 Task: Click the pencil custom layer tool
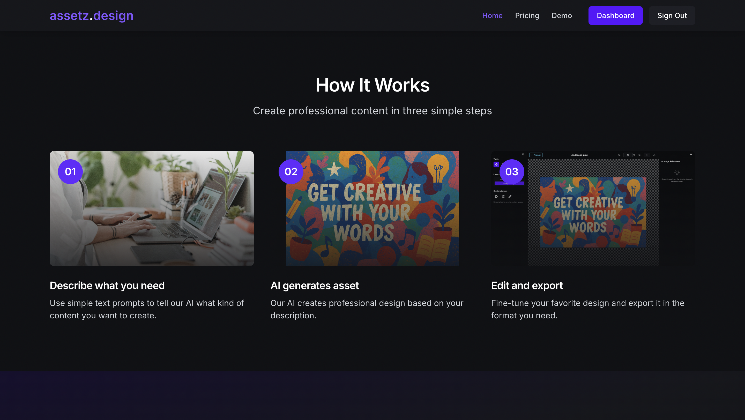(510, 196)
